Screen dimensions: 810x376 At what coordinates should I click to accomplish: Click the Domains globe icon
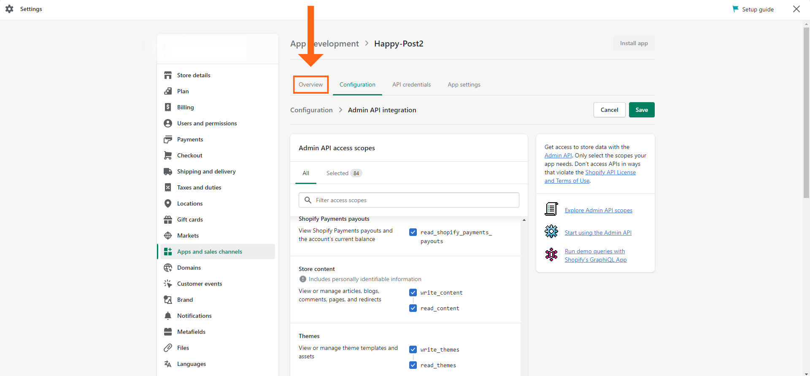[x=168, y=268]
